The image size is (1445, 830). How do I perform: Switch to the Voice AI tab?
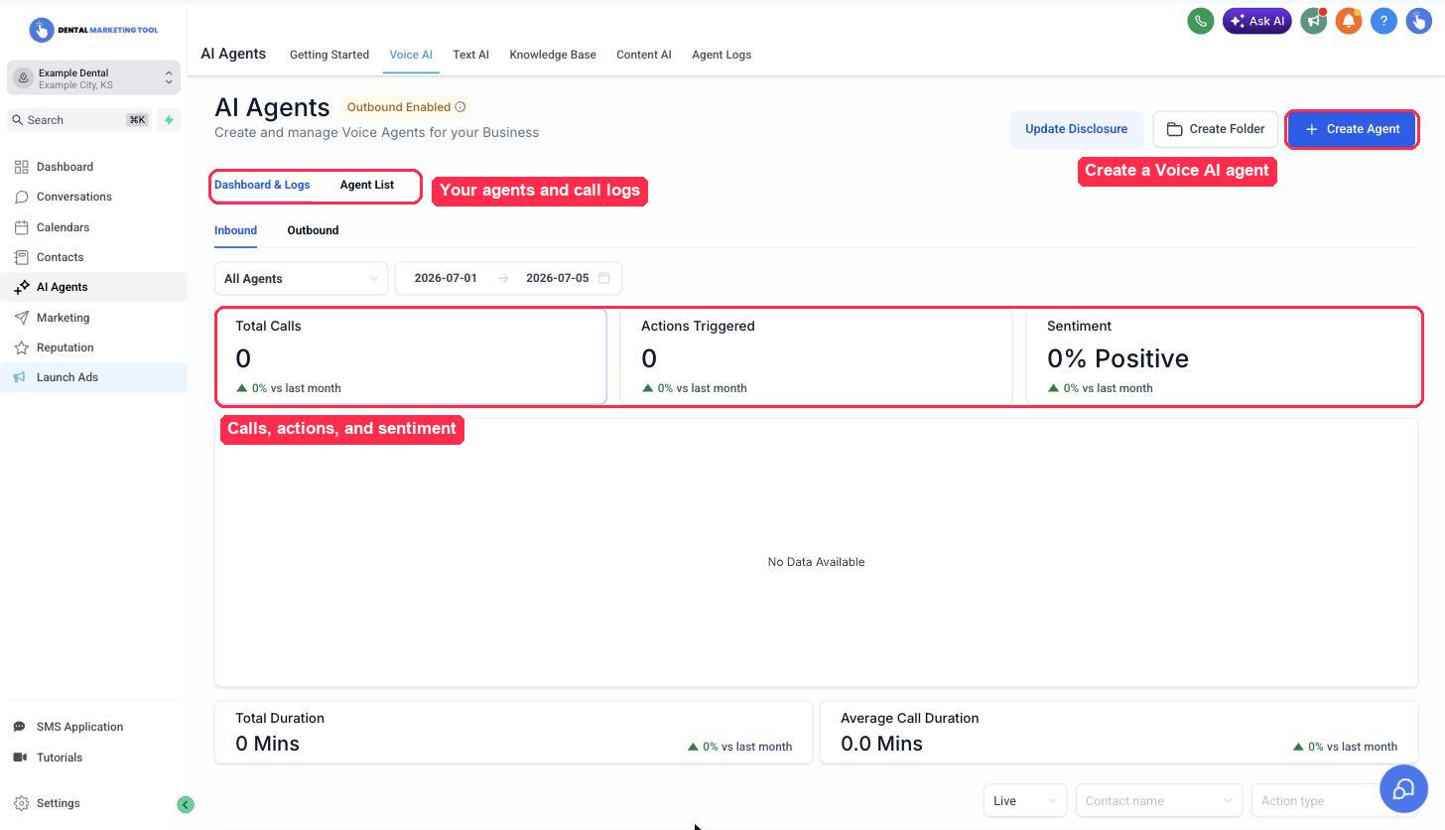tap(411, 55)
